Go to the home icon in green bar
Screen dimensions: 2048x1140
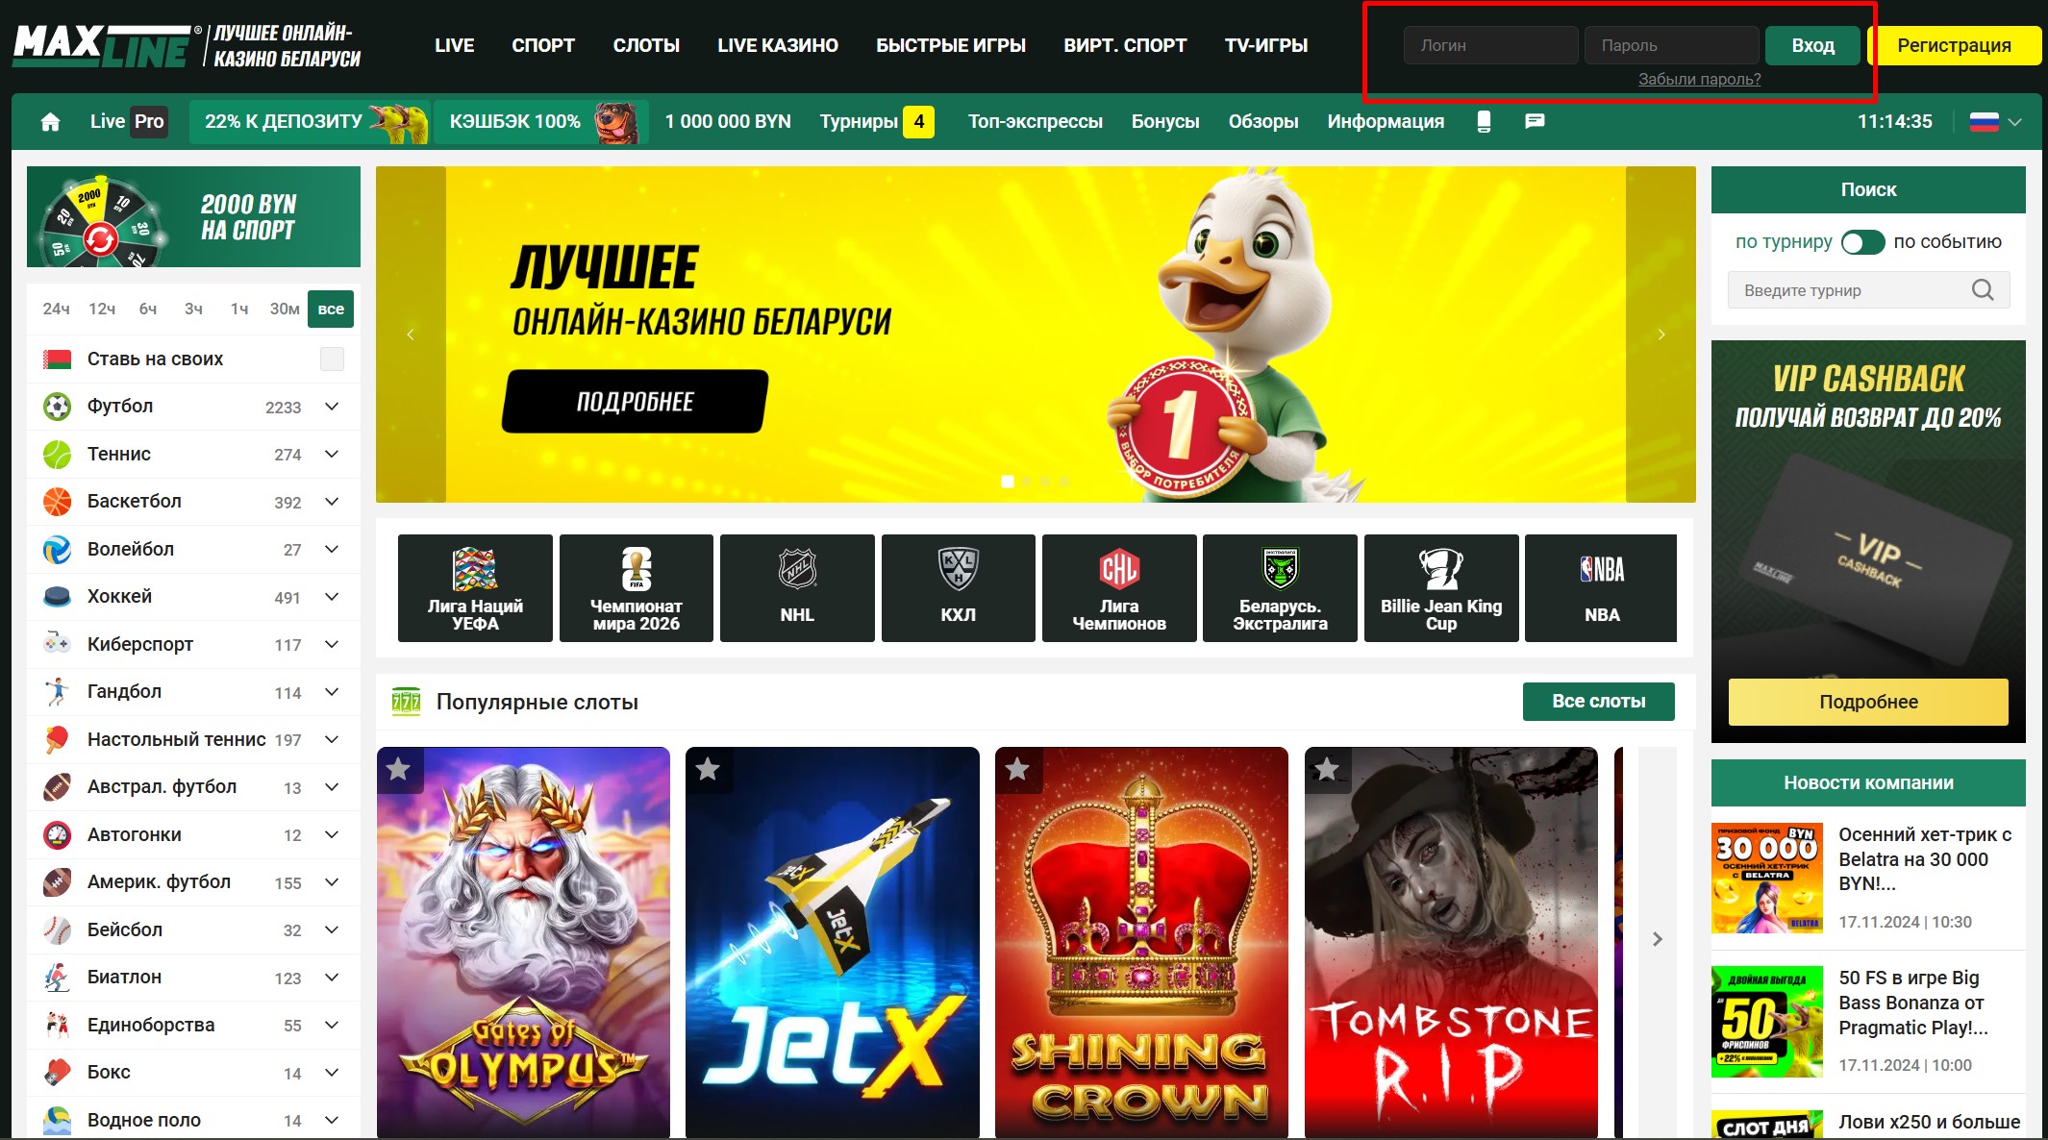(50, 121)
